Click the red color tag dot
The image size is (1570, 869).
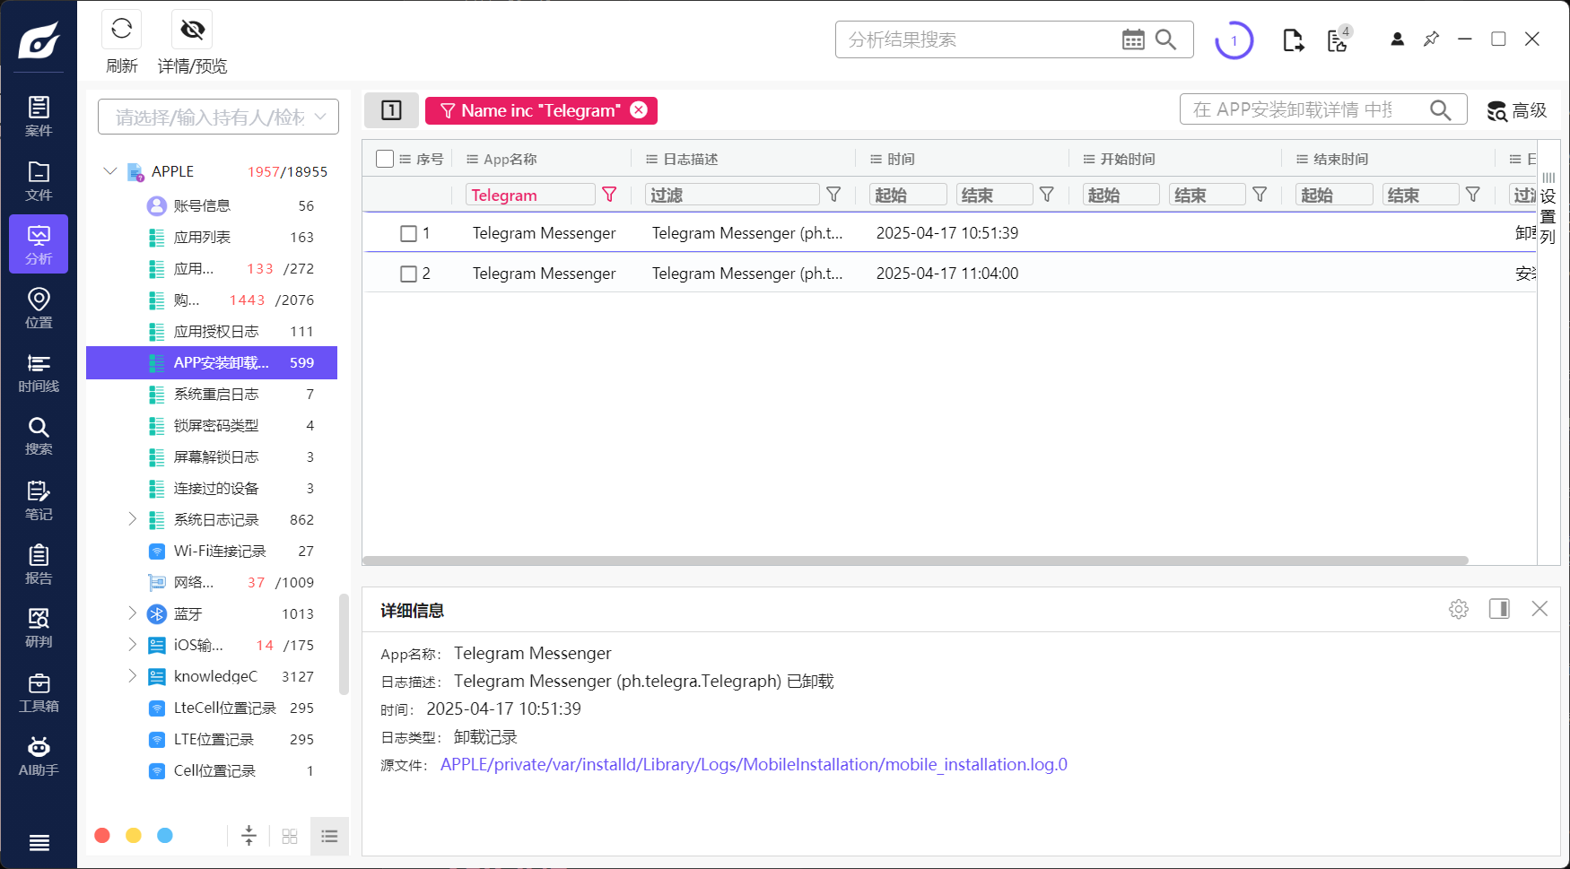102,836
